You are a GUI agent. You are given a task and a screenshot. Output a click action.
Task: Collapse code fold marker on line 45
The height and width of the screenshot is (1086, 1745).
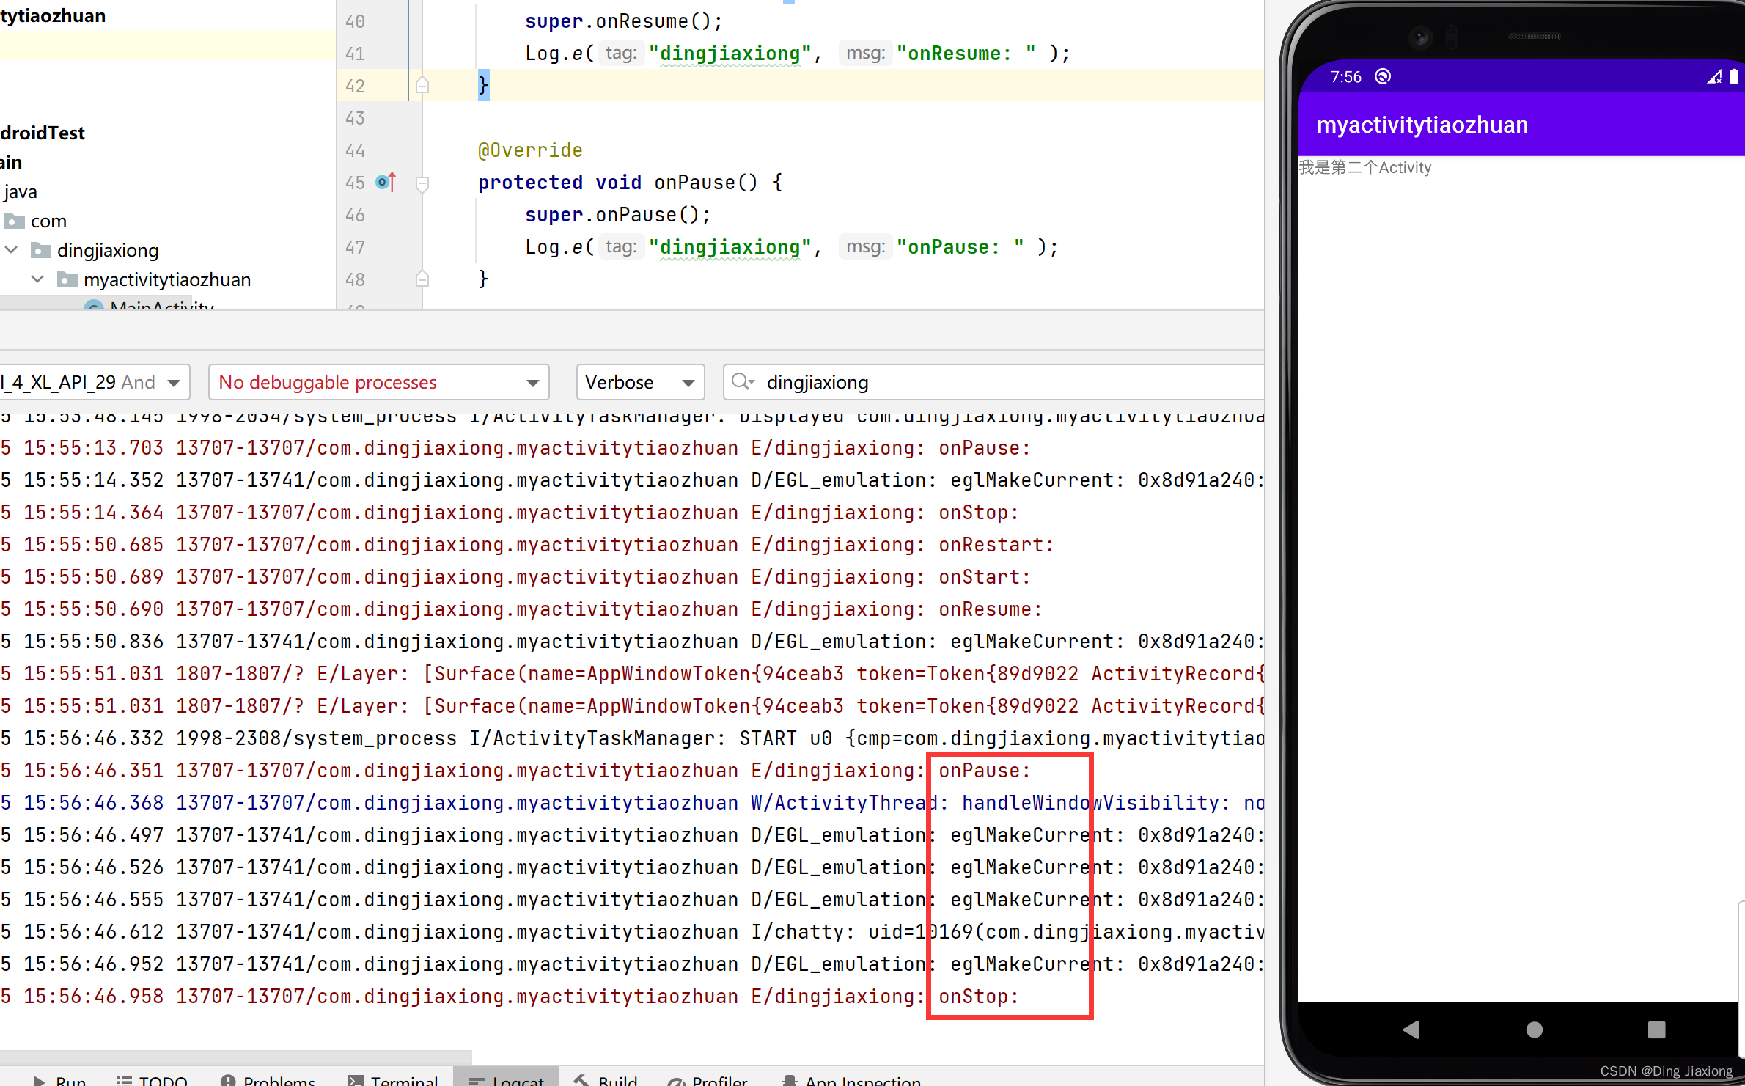coord(422,183)
